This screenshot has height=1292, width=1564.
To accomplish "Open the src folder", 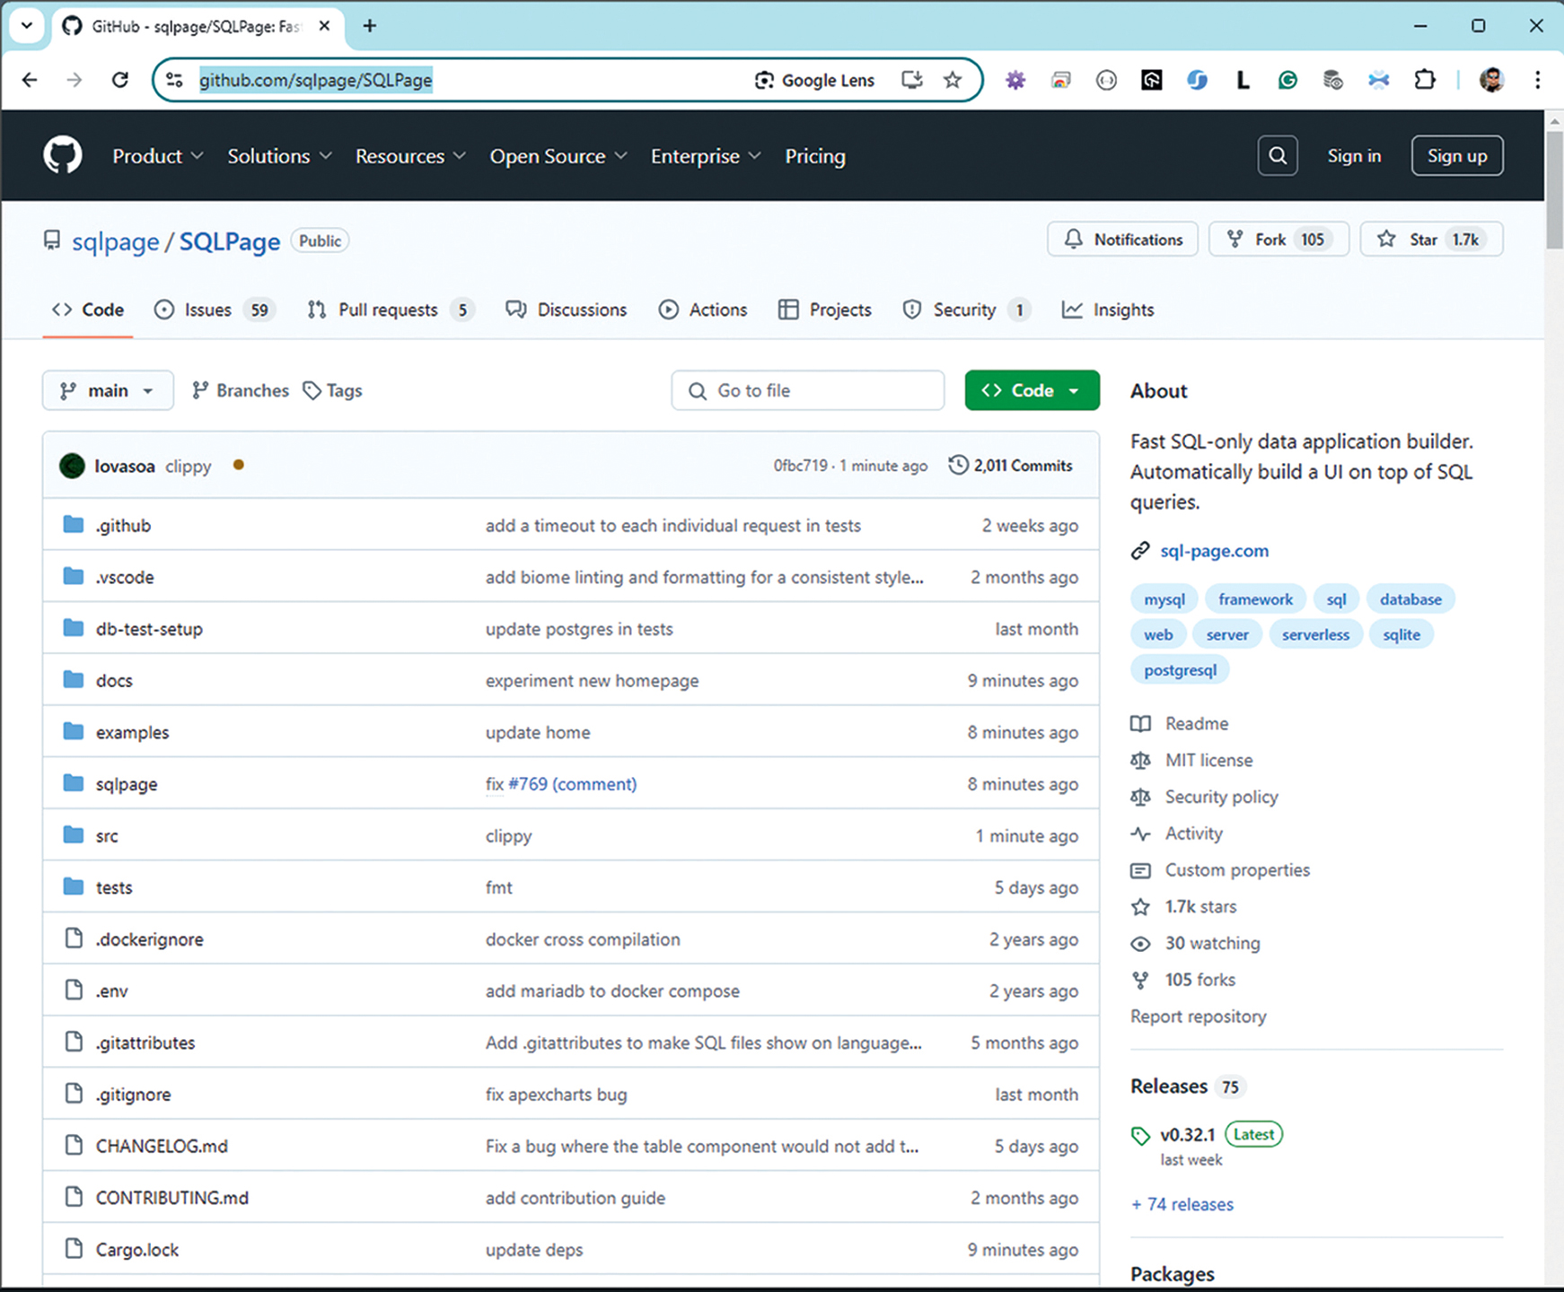I will [107, 836].
